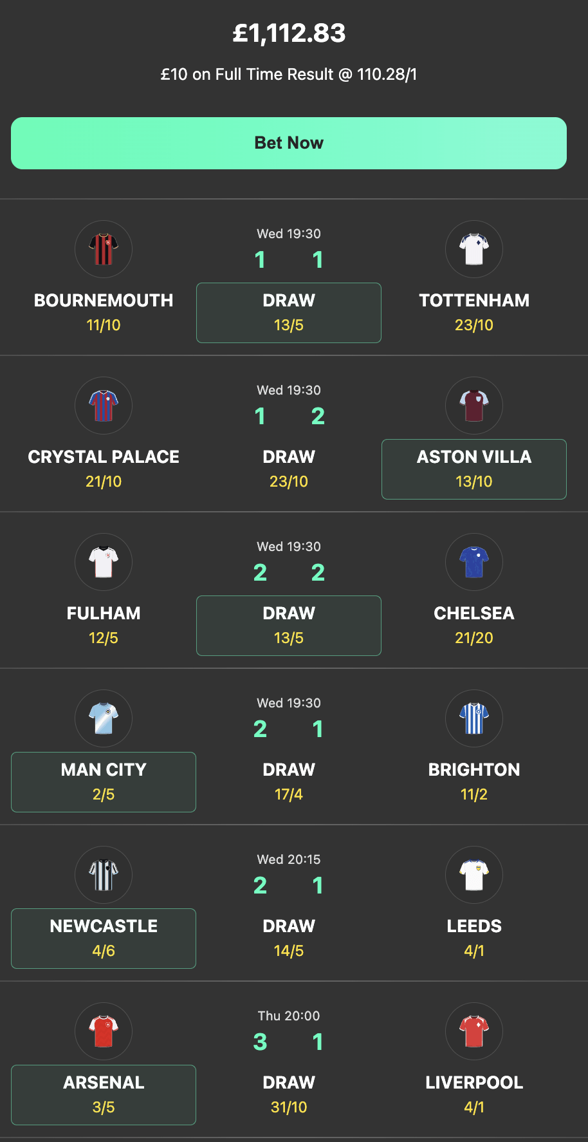
Task: Select the Crystal Palace jersey icon
Action: tap(104, 406)
